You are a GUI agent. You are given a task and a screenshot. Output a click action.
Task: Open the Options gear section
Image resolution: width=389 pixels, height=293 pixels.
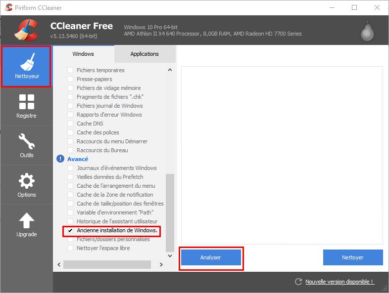[x=26, y=185]
